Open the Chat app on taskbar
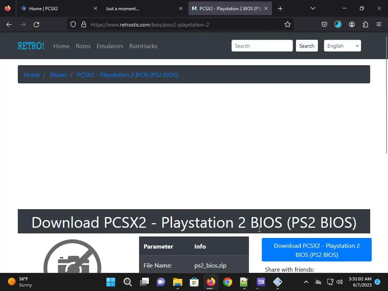Viewport: 388px width, 291px height. coord(161,282)
